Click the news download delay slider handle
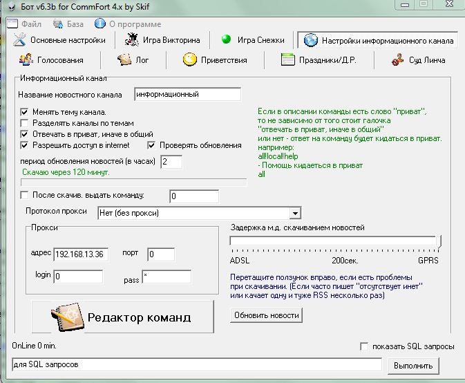465x383 pixels. pyautogui.click(x=439, y=241)
